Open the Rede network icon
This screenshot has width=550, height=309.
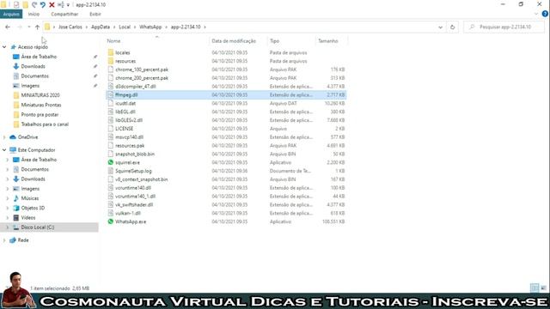pyautogui.click(x=13, y=240)
